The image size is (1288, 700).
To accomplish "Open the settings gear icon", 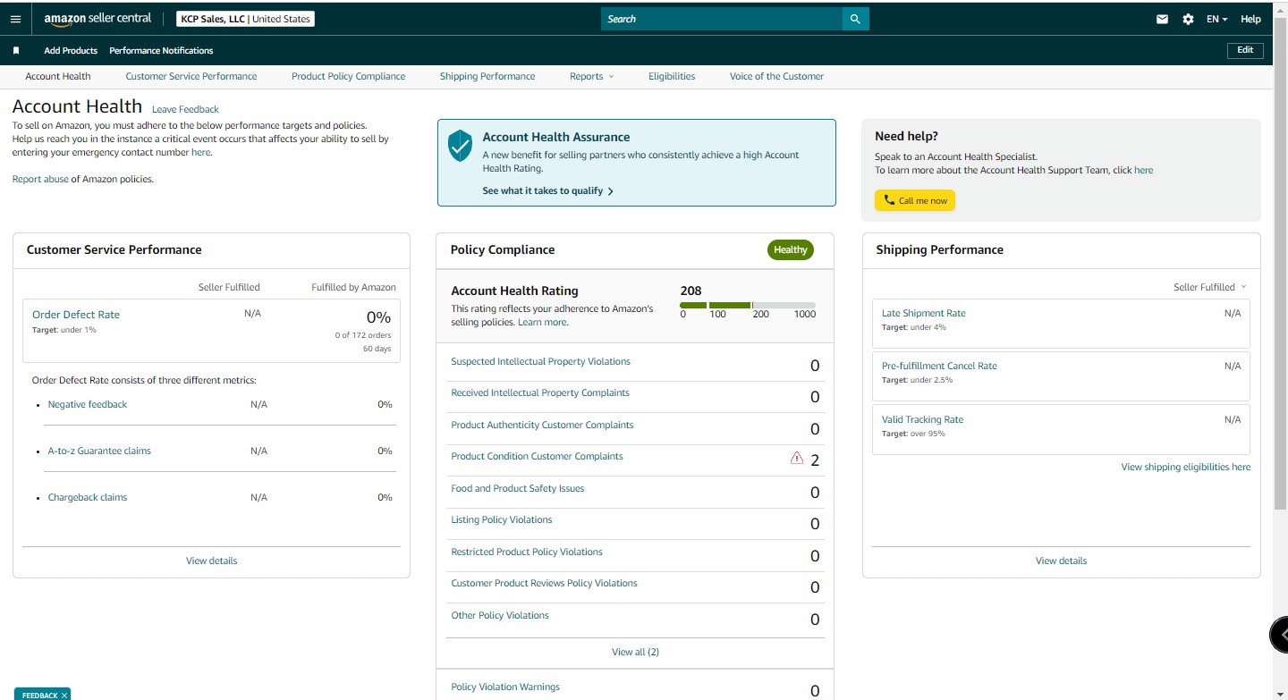I will tap(1188, 19).
